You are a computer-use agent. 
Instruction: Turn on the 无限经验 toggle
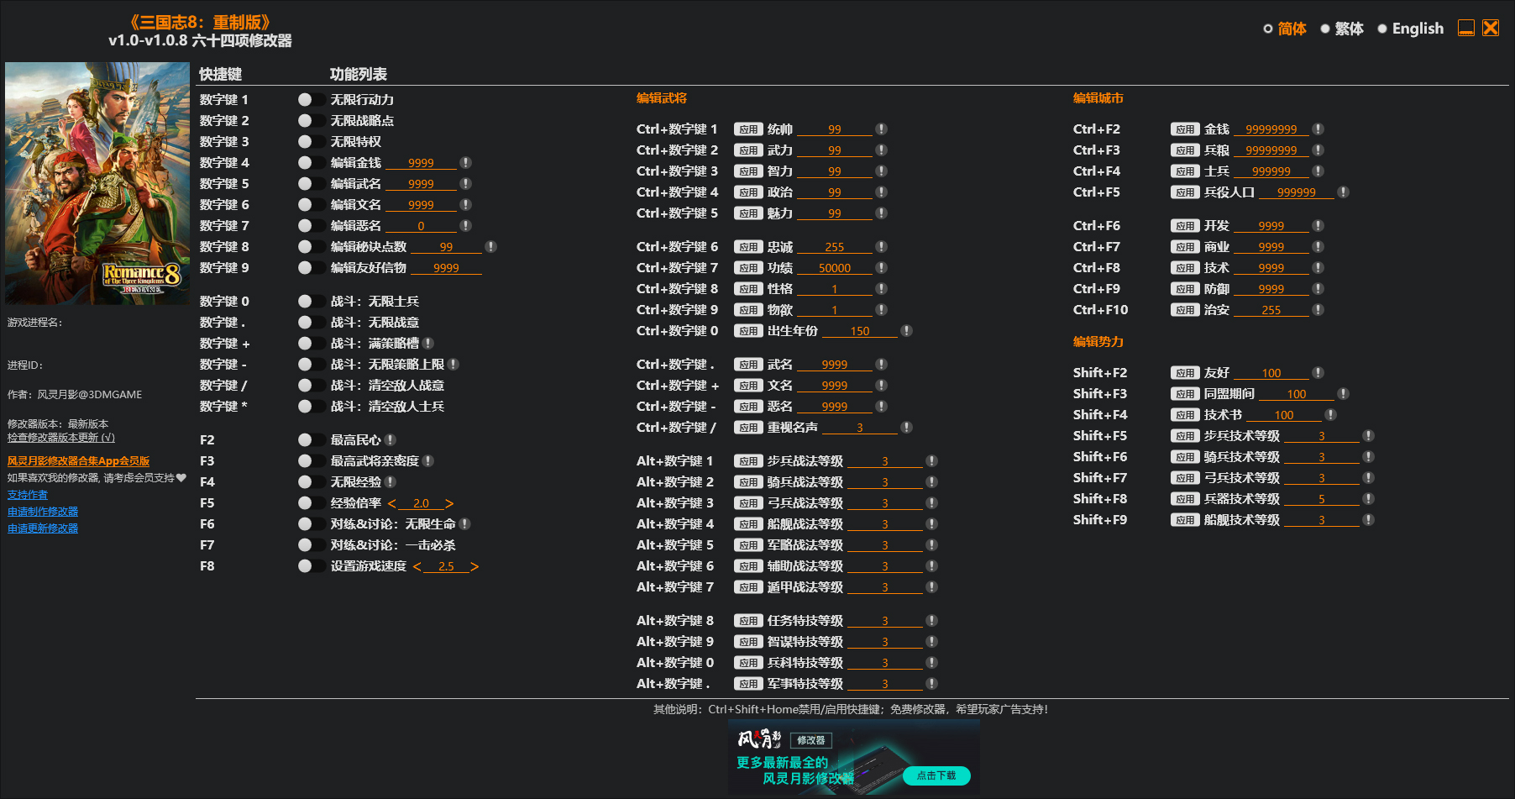click(x=312, y=482)
